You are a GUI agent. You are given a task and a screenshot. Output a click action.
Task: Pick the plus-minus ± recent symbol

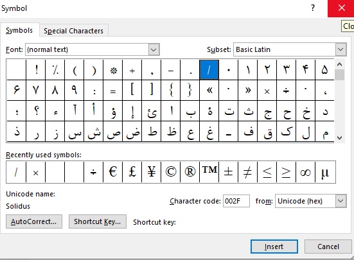pos(228,172)
